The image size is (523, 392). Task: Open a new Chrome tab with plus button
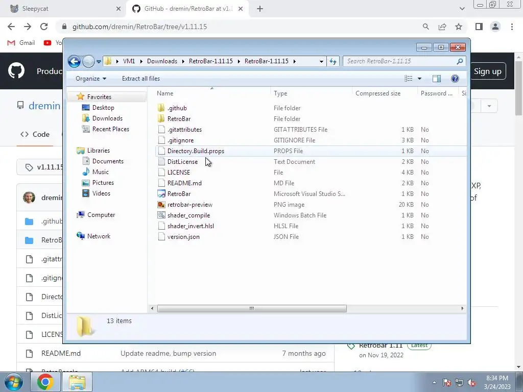[x=260, y=9]
